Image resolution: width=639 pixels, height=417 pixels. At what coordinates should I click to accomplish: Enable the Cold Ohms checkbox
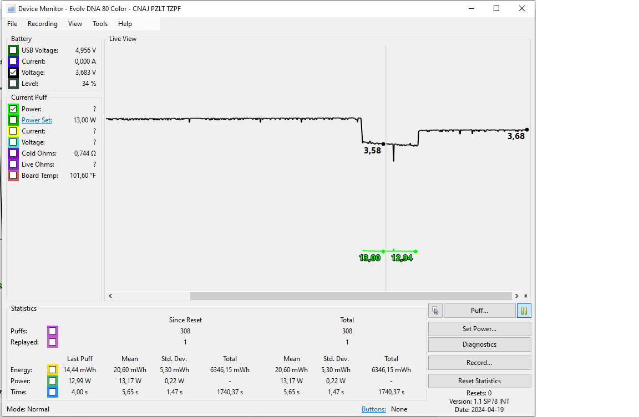click(13, 153)
